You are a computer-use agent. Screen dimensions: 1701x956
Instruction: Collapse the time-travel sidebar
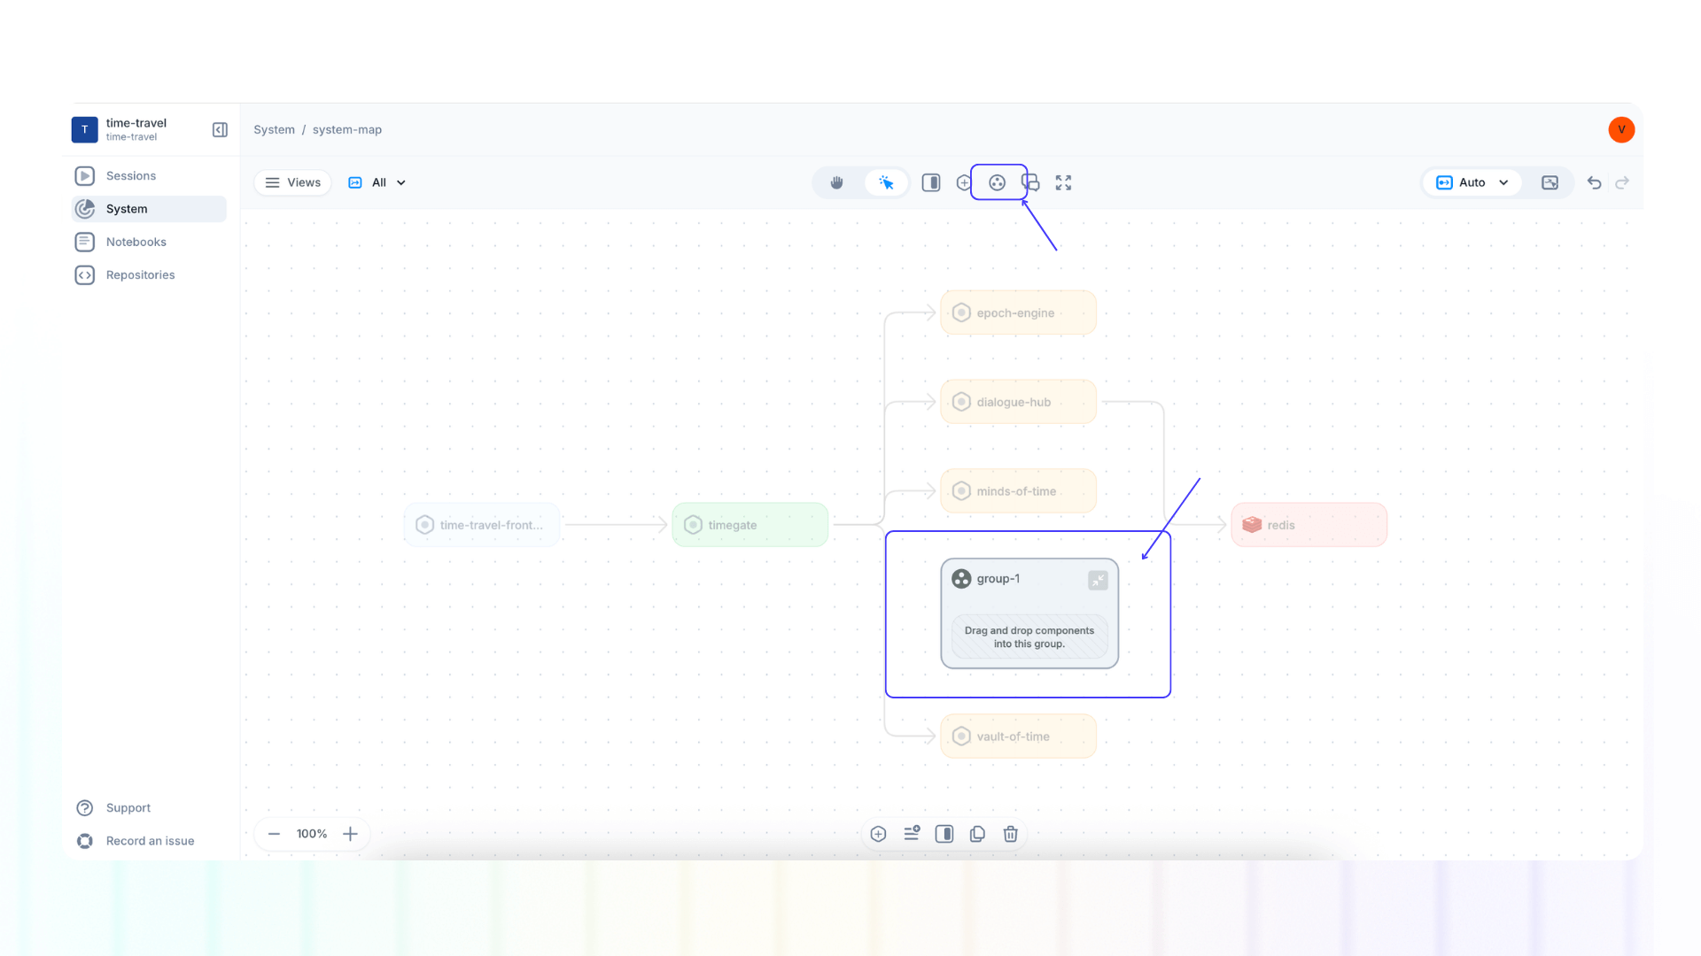tap(220, 129)
